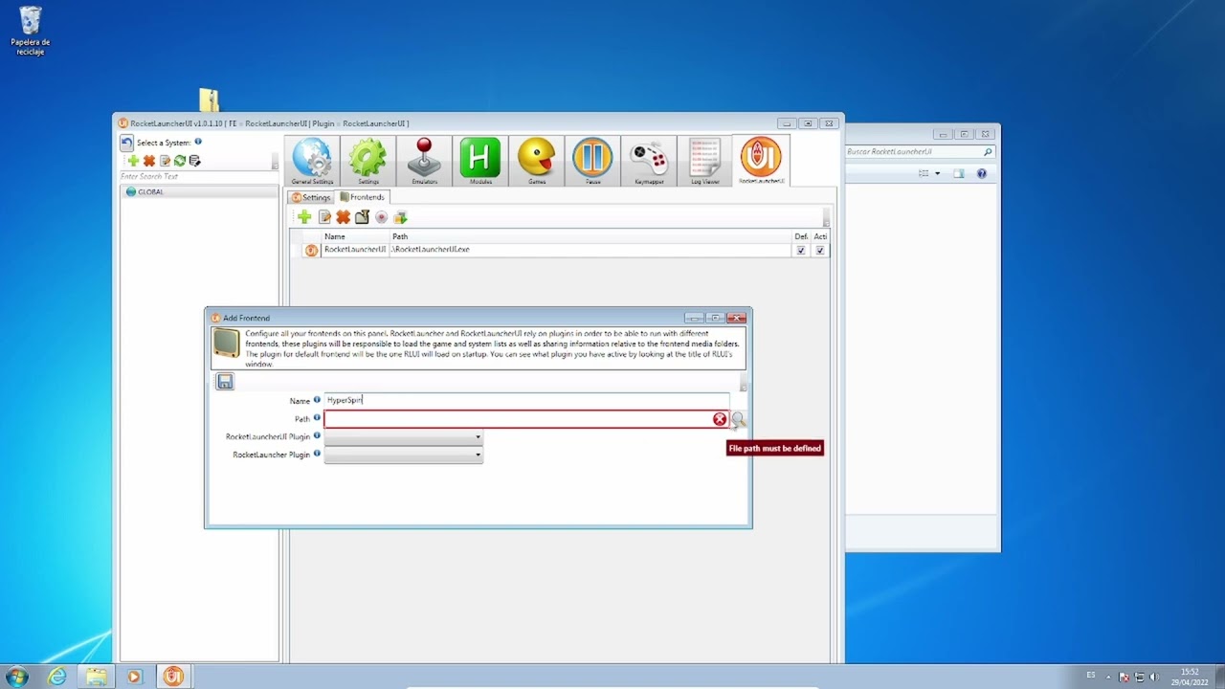Open the RocketLauncherUI Plugin dropdown

point(404,437)
